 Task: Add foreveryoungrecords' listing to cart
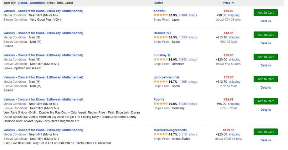(x=265, y=132)
